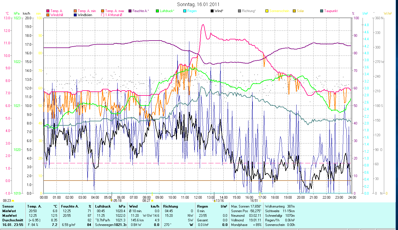Click the green Luftdruck* legend square

point(157,11)
